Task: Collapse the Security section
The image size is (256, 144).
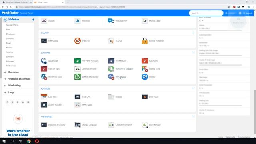Action: (x=193, y=32)
